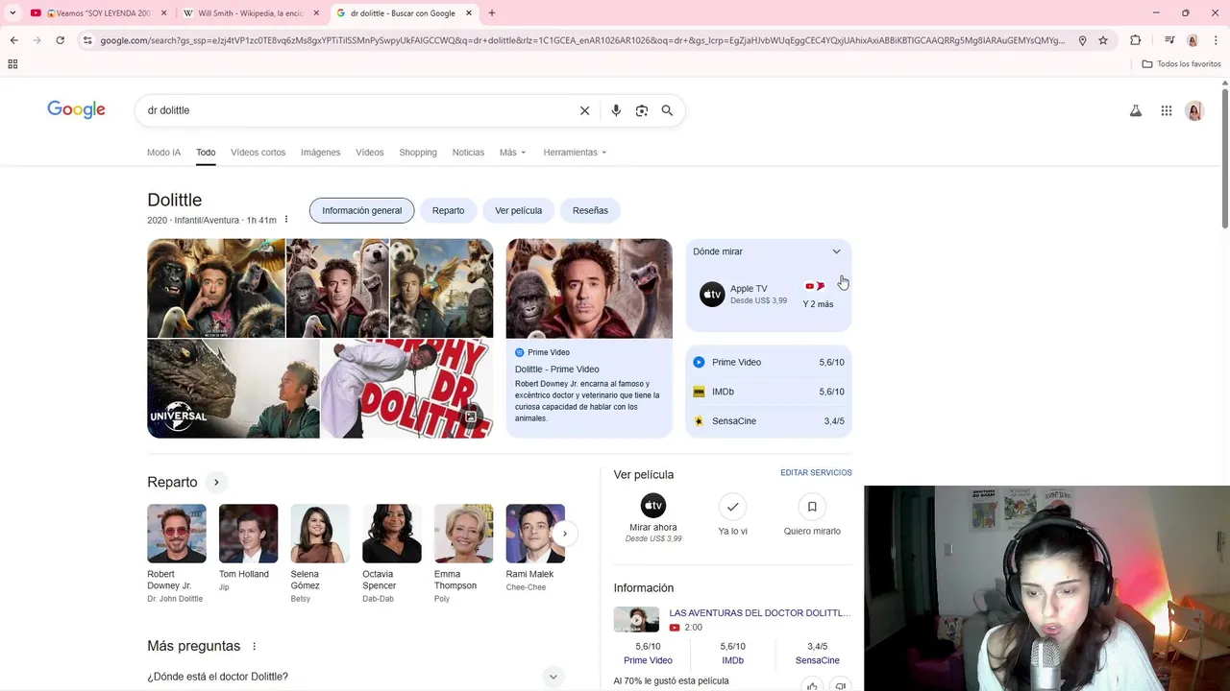Image resolution: width=1230 pixels, height=691 pixels.
Task: Click the browser address bar URL
Action: (581, 40)
